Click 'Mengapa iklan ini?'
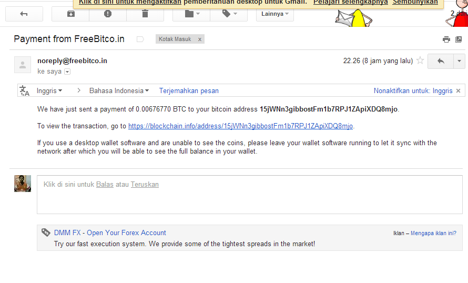Screen dimensions: 468x283 [433, 233]
